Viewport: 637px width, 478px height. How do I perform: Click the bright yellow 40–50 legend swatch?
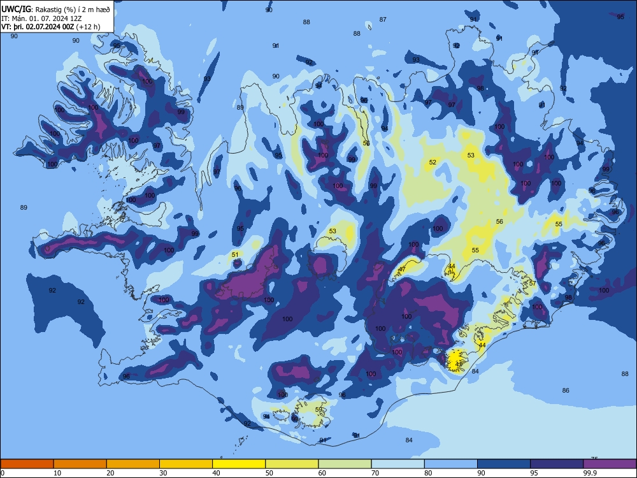(x=239, y=464)
